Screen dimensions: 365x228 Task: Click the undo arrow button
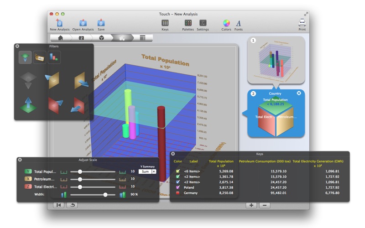73,205
